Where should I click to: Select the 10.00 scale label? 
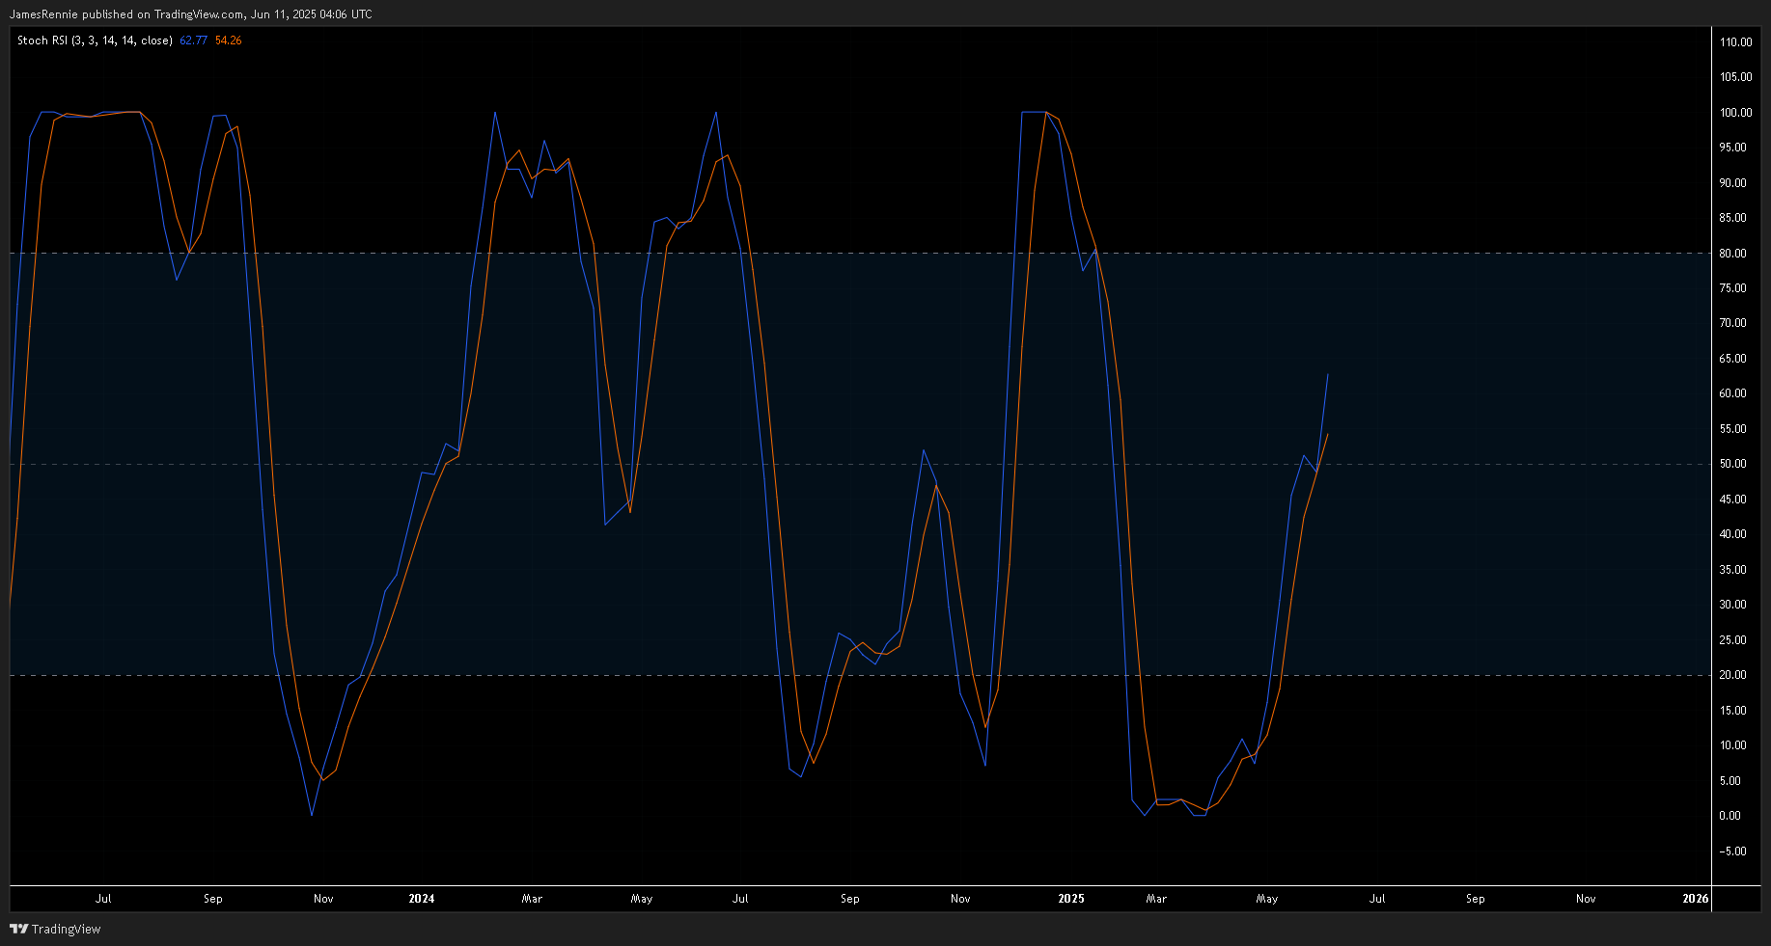[x=1732, y=745]
